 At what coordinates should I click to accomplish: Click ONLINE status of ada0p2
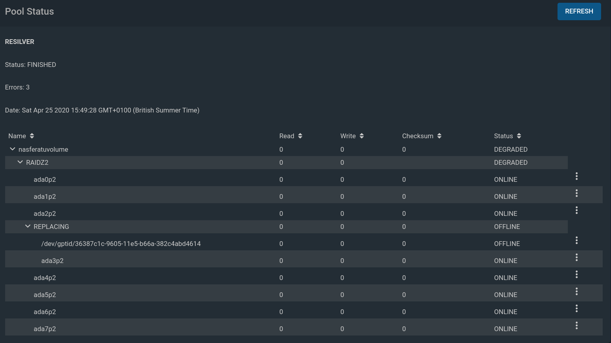(506, 179)
